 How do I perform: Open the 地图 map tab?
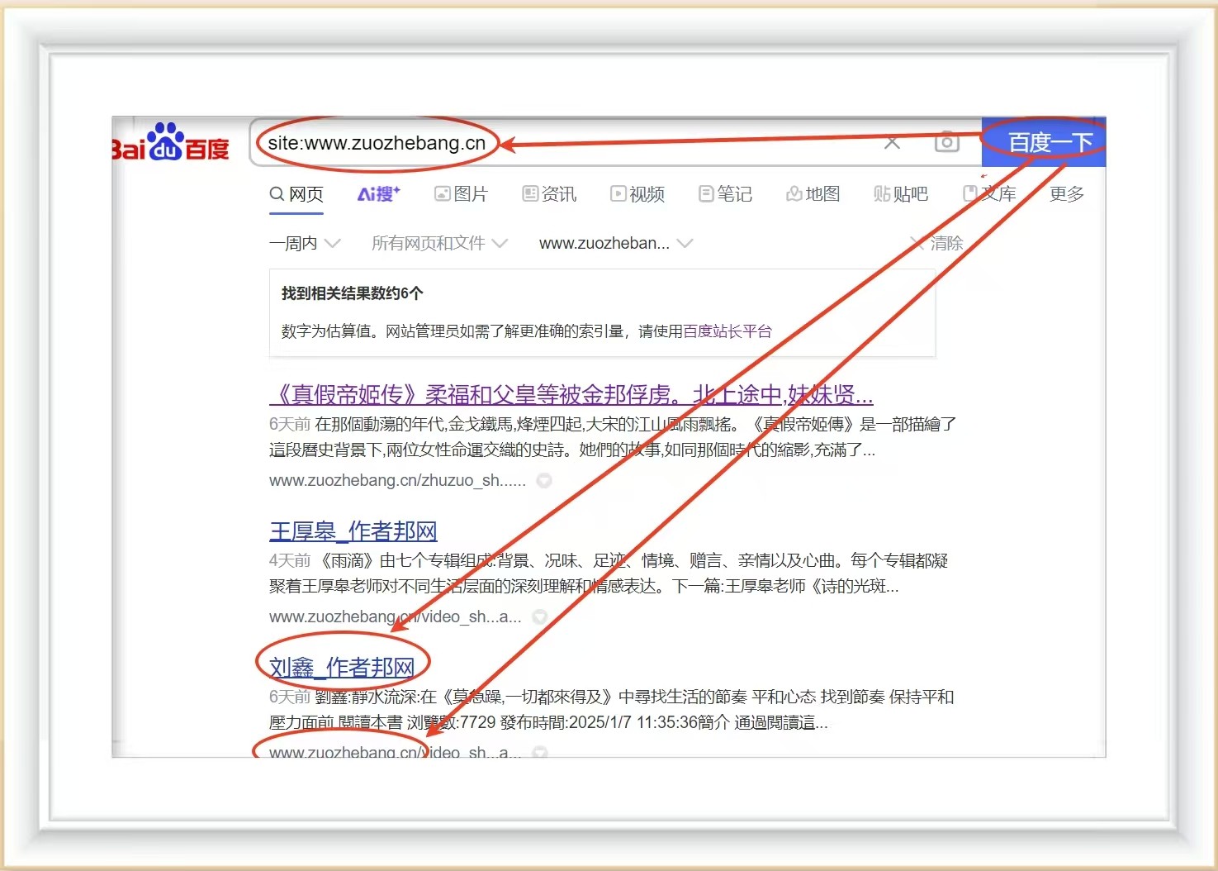[x=813, y=194]
